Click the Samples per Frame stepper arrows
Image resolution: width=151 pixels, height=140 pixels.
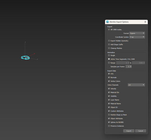tap(131, 66)
